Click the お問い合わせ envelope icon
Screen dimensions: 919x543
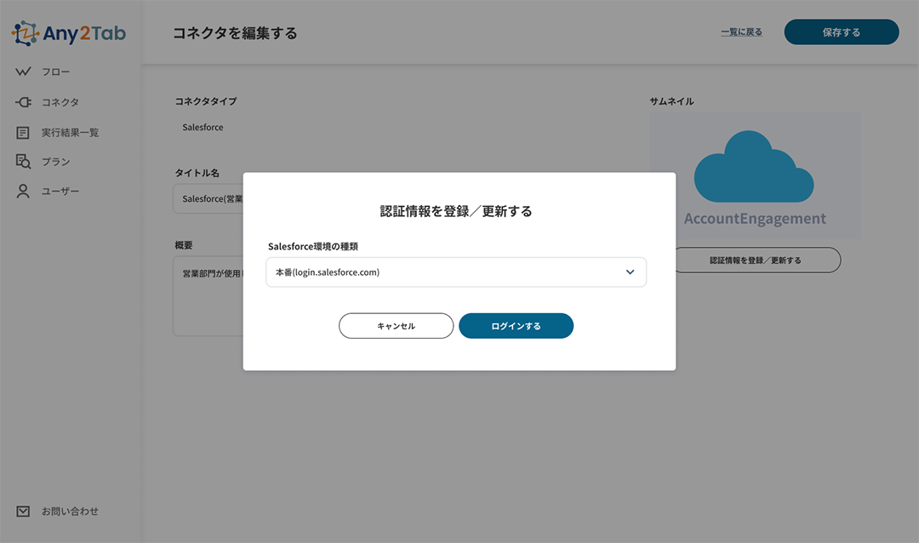pyautogui.click(x=24, y=512)
